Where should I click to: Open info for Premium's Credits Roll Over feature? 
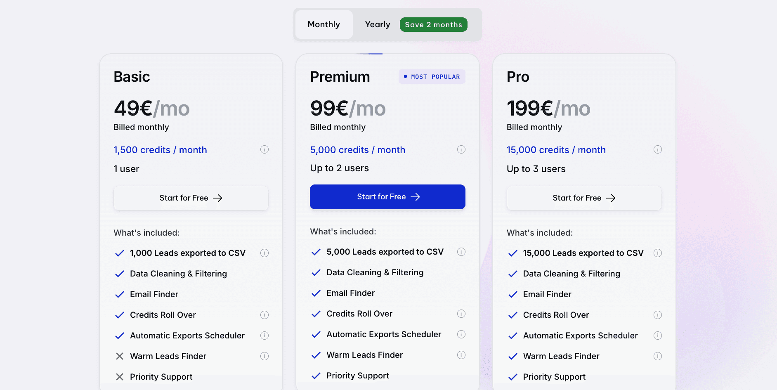coord(461,314)
